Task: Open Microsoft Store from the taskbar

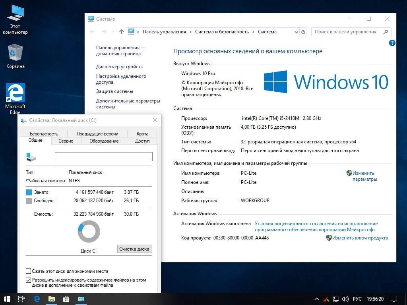Action: (x=66, y=299)
